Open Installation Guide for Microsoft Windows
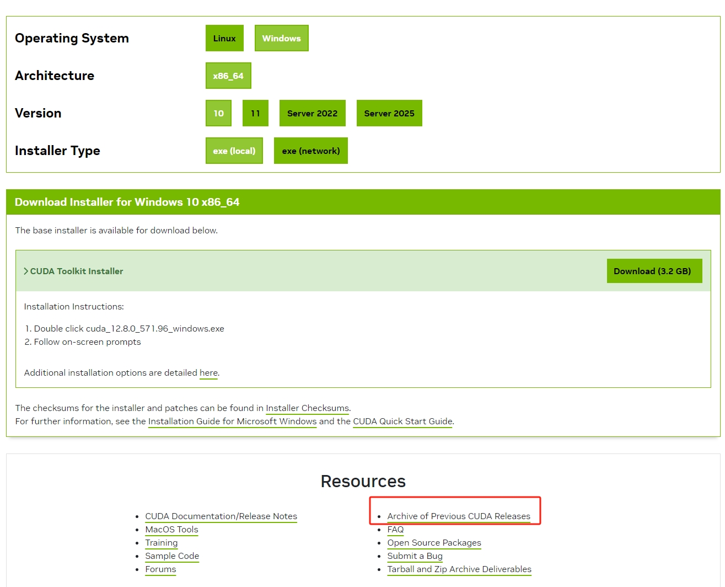This screenshot has width=725, height=587. click(232, 421)
